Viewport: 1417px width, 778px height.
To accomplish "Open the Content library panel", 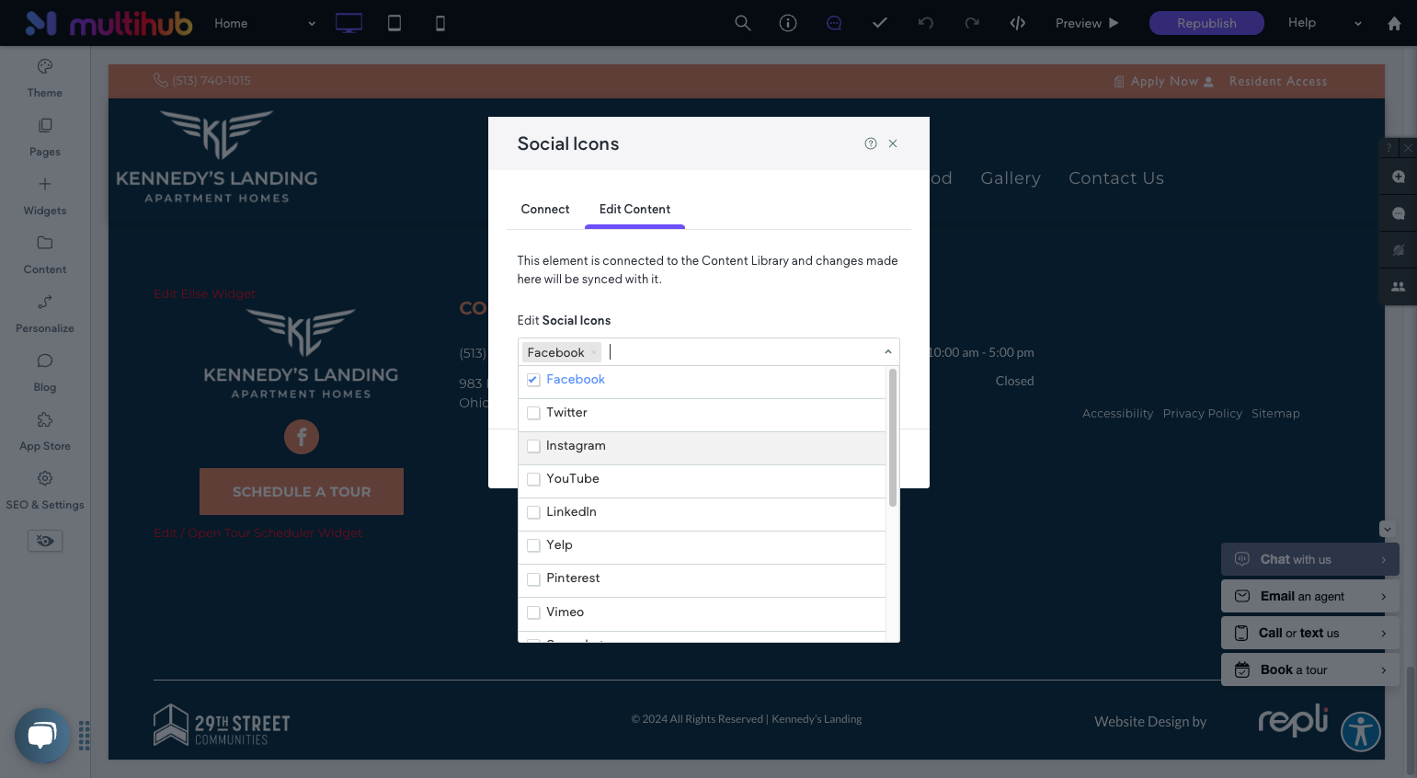I will tap(45, 255).
